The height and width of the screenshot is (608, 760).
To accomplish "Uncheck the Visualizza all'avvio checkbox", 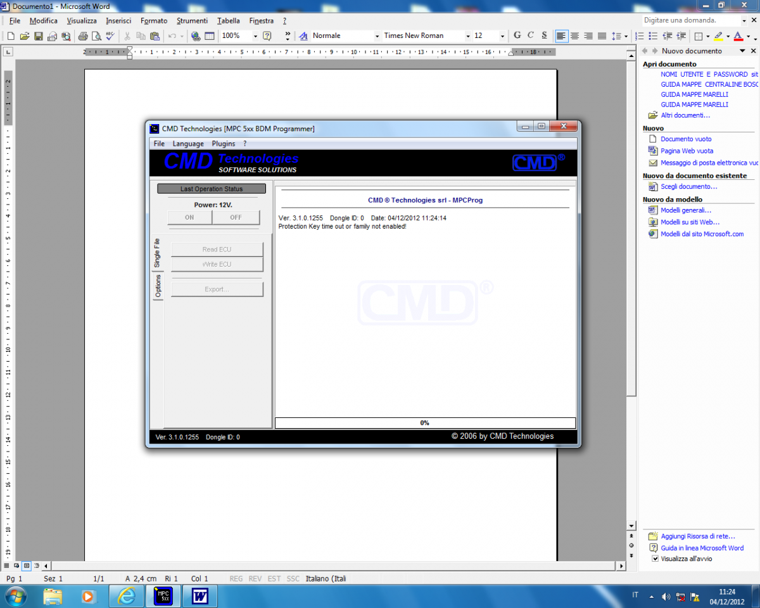I will 655,559.
